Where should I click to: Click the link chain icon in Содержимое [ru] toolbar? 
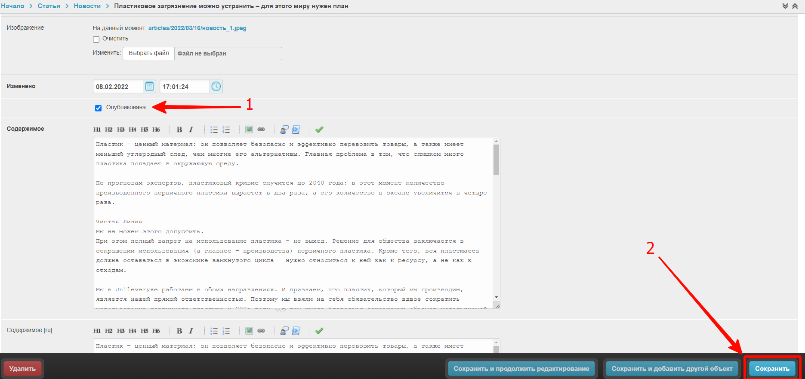[261, 331]
